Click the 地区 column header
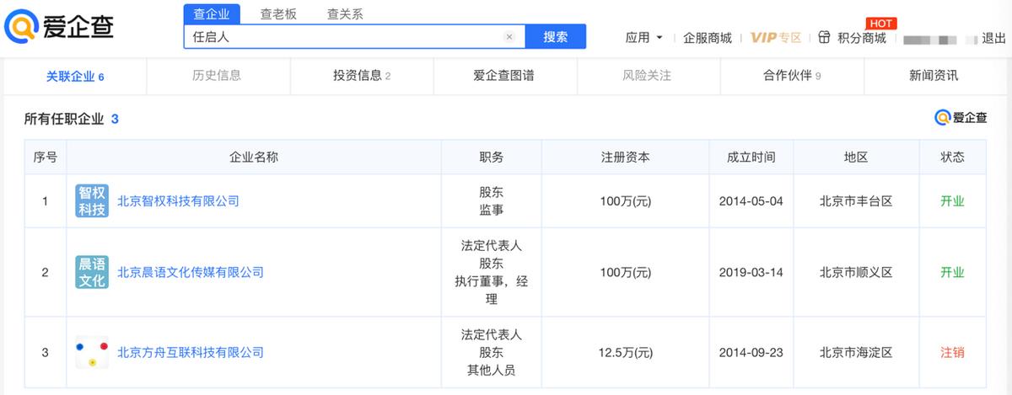Image resolution: width=1012 pixels, height=395 pixels. [856, 157]
